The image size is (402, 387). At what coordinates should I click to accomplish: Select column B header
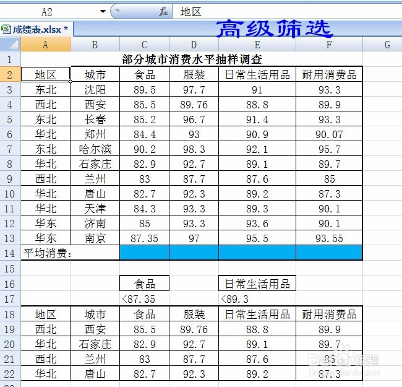[x=95, y=45]
